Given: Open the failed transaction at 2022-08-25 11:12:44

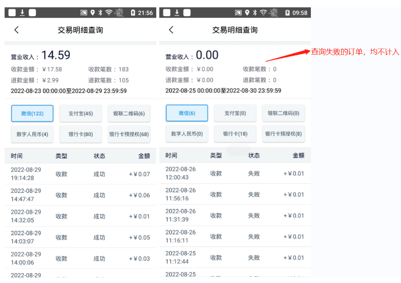Looking at the screenshot, I should (x=235, y=257).
